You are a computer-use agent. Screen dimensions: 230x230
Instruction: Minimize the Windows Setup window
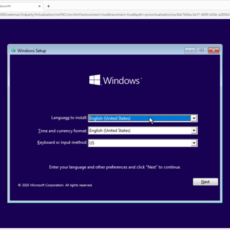click(190, 51)
